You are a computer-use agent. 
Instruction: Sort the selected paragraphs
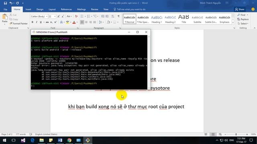[113, 16]
